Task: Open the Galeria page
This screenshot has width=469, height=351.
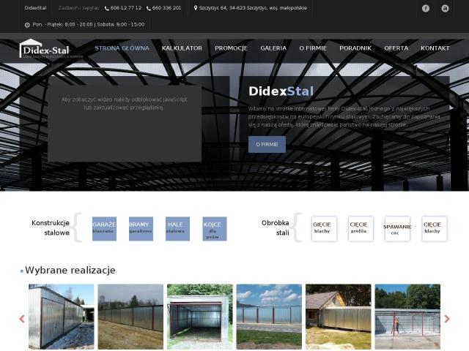Action: point(273,48)
